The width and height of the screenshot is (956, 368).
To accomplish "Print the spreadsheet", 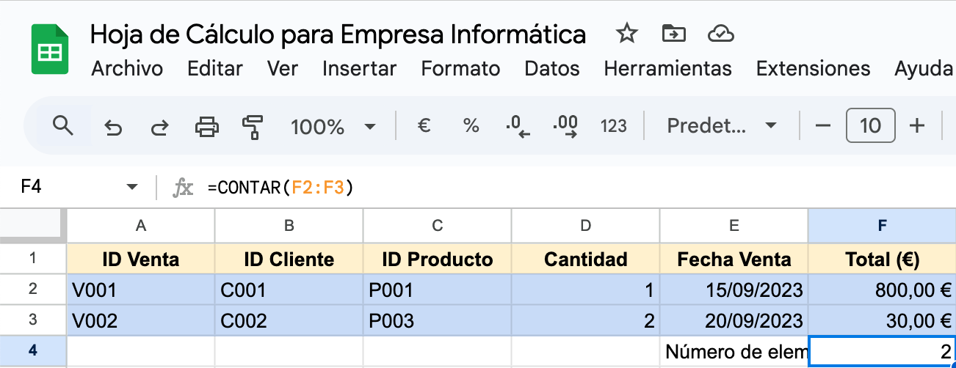I will pyautogui.click(x=206, y=127).
